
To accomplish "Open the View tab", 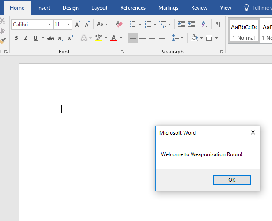I will (x=226, y=8).
